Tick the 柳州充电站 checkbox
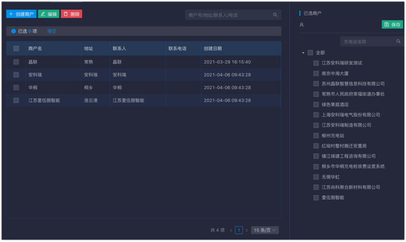 tap(316, 135)
